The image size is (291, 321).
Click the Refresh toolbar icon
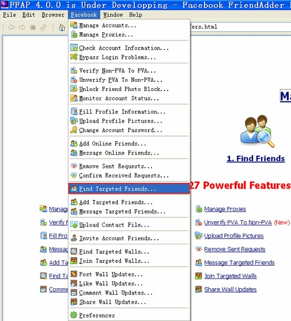pyautogui.click(x=43, y=27)
